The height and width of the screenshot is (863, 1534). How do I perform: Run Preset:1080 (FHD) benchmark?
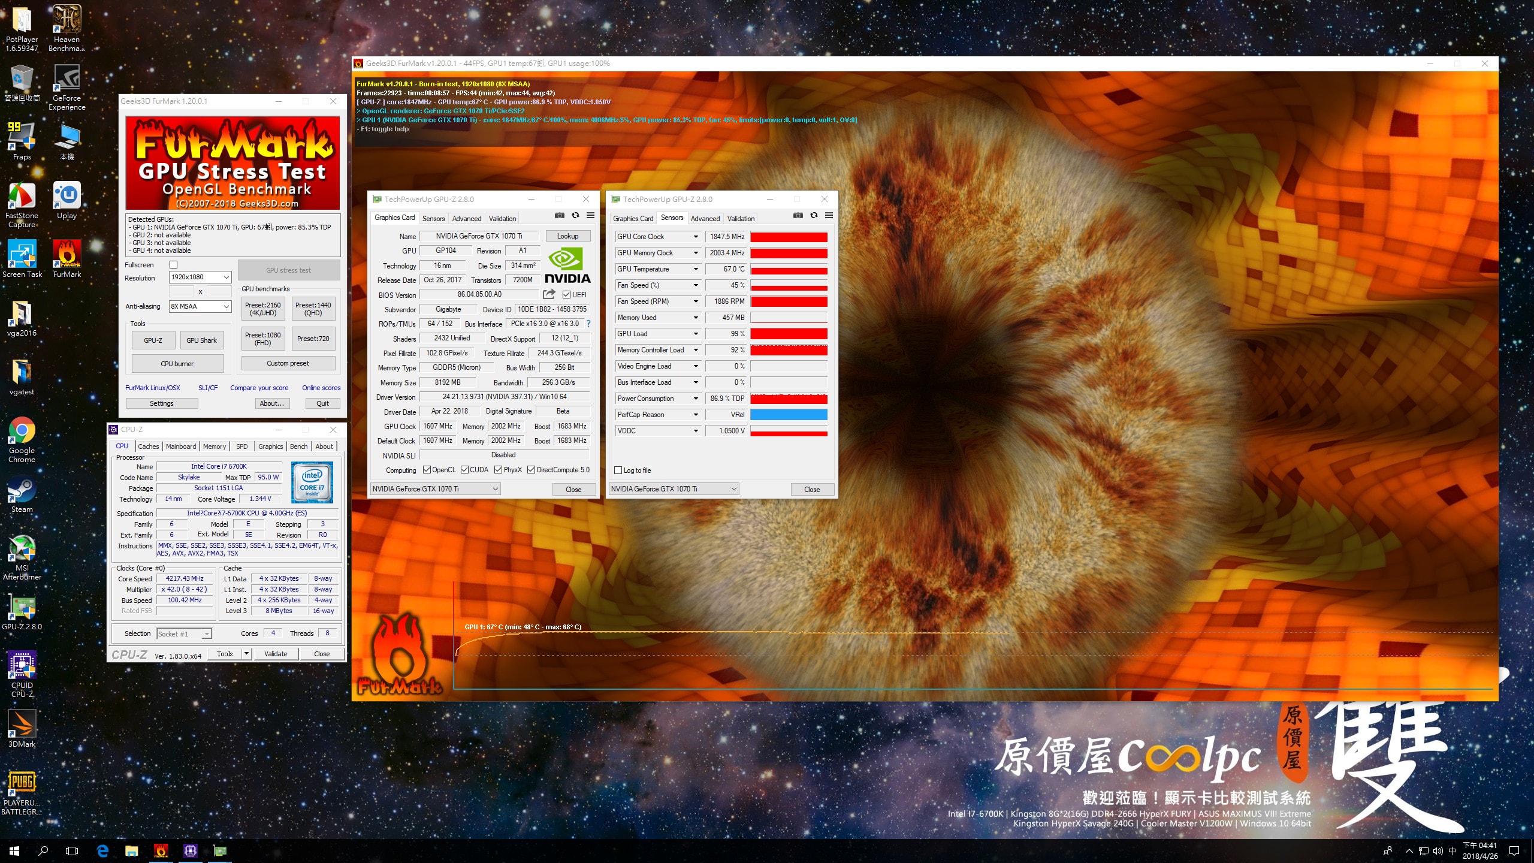[x=263, y=339]
